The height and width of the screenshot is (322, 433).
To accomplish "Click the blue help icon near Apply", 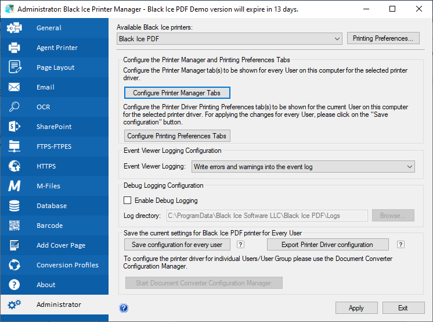I will click(x=124, y=308).
